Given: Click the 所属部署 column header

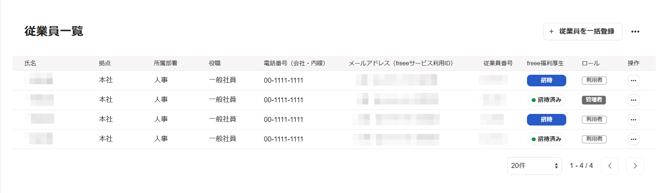Looking at the screenshot, I should [165, 63].
